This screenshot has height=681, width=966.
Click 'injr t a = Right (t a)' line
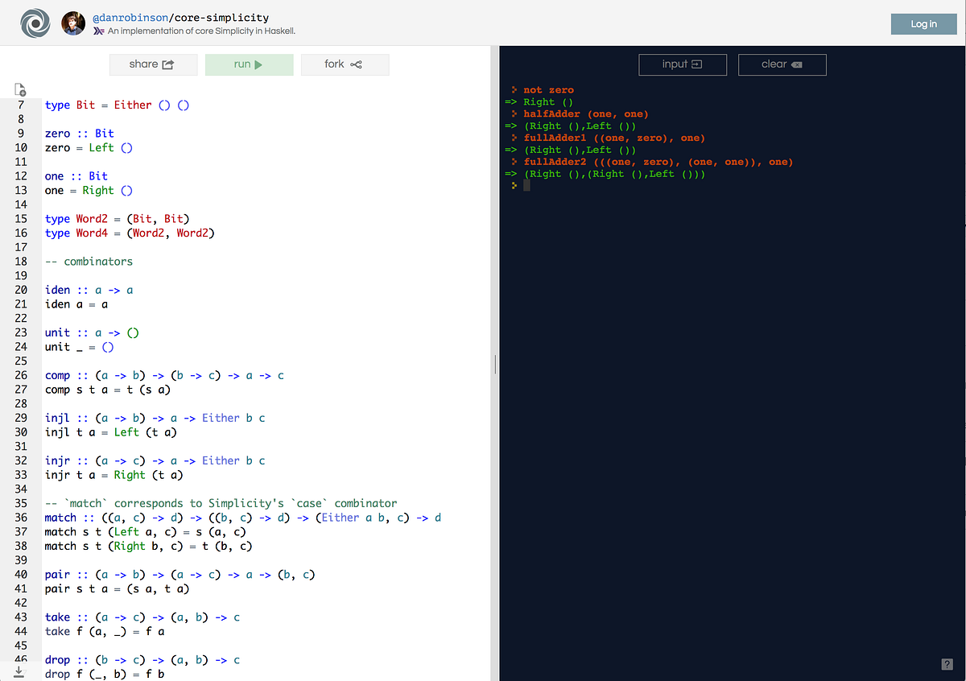click(114, 475)
